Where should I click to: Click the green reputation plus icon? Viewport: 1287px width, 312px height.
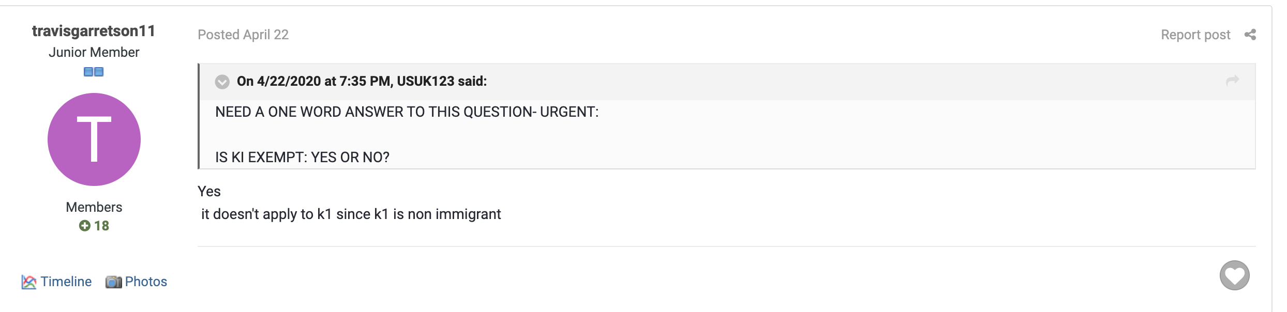[x=85, y=226]
